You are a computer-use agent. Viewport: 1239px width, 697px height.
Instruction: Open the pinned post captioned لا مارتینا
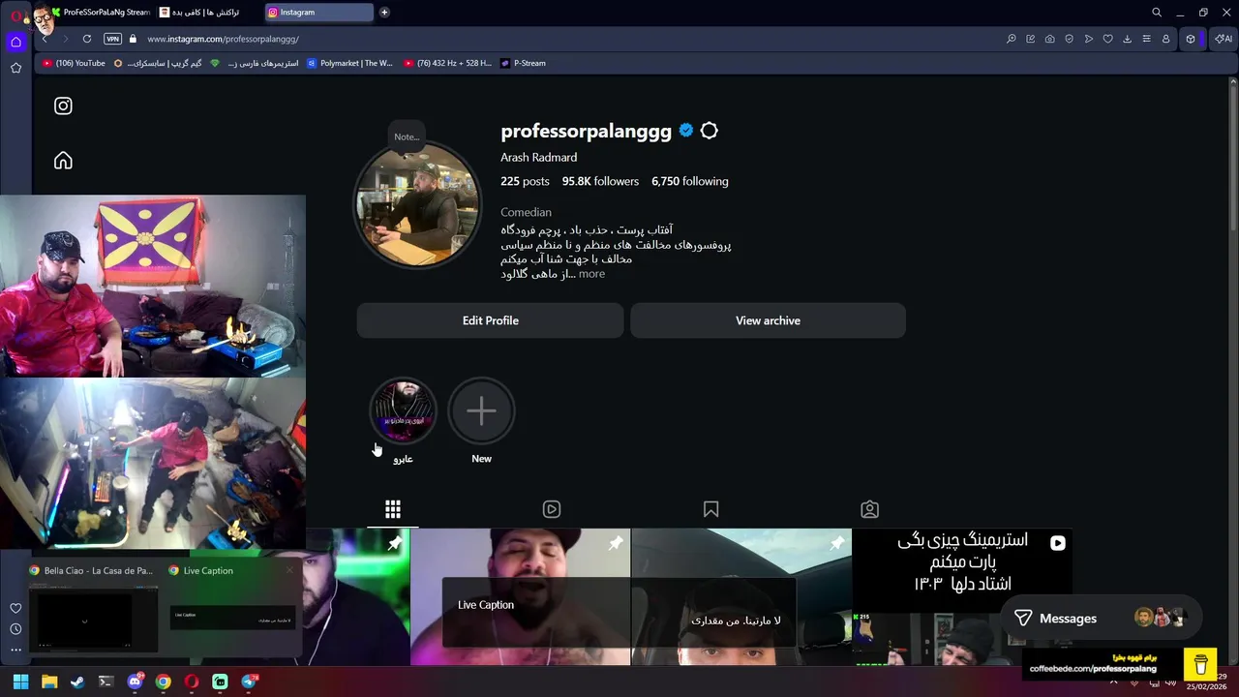(x=740, y=596)
